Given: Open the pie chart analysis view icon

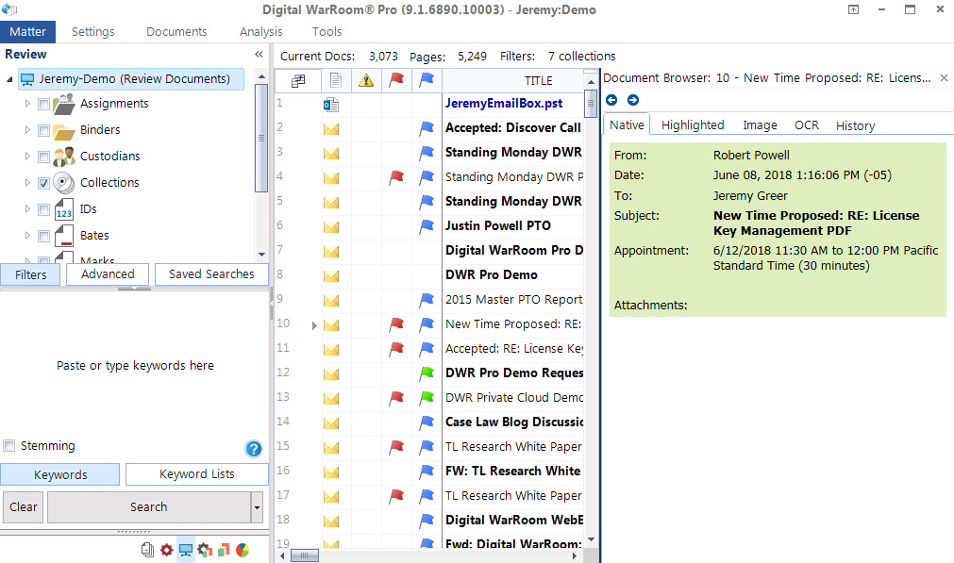Looking at the screenshot, I should pyautogui.click(x=242, y=550).
